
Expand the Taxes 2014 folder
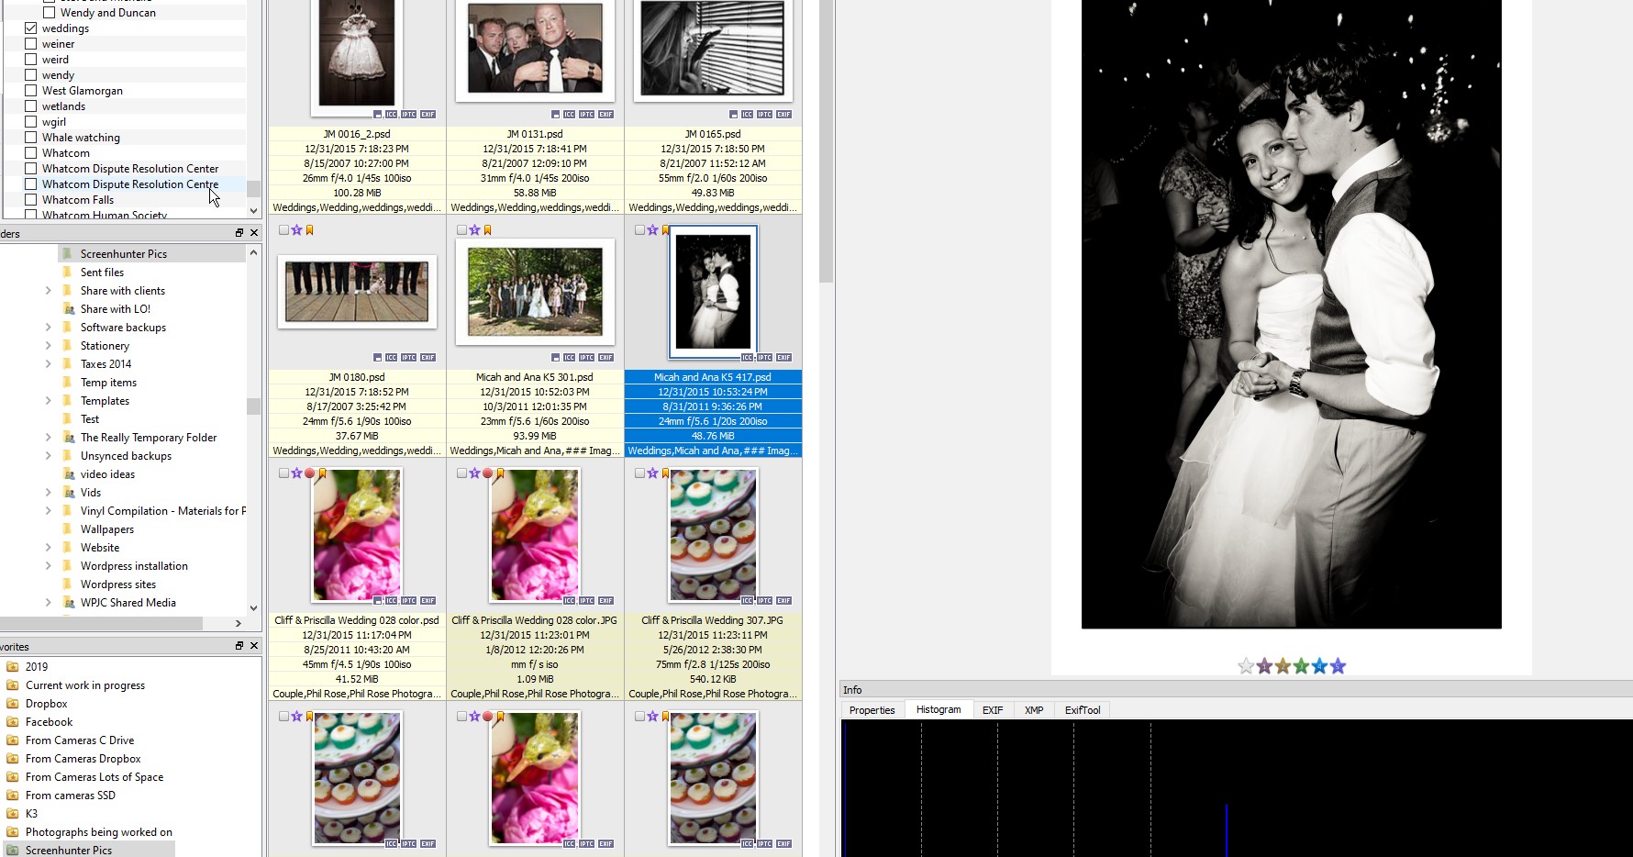coord(48,364)
